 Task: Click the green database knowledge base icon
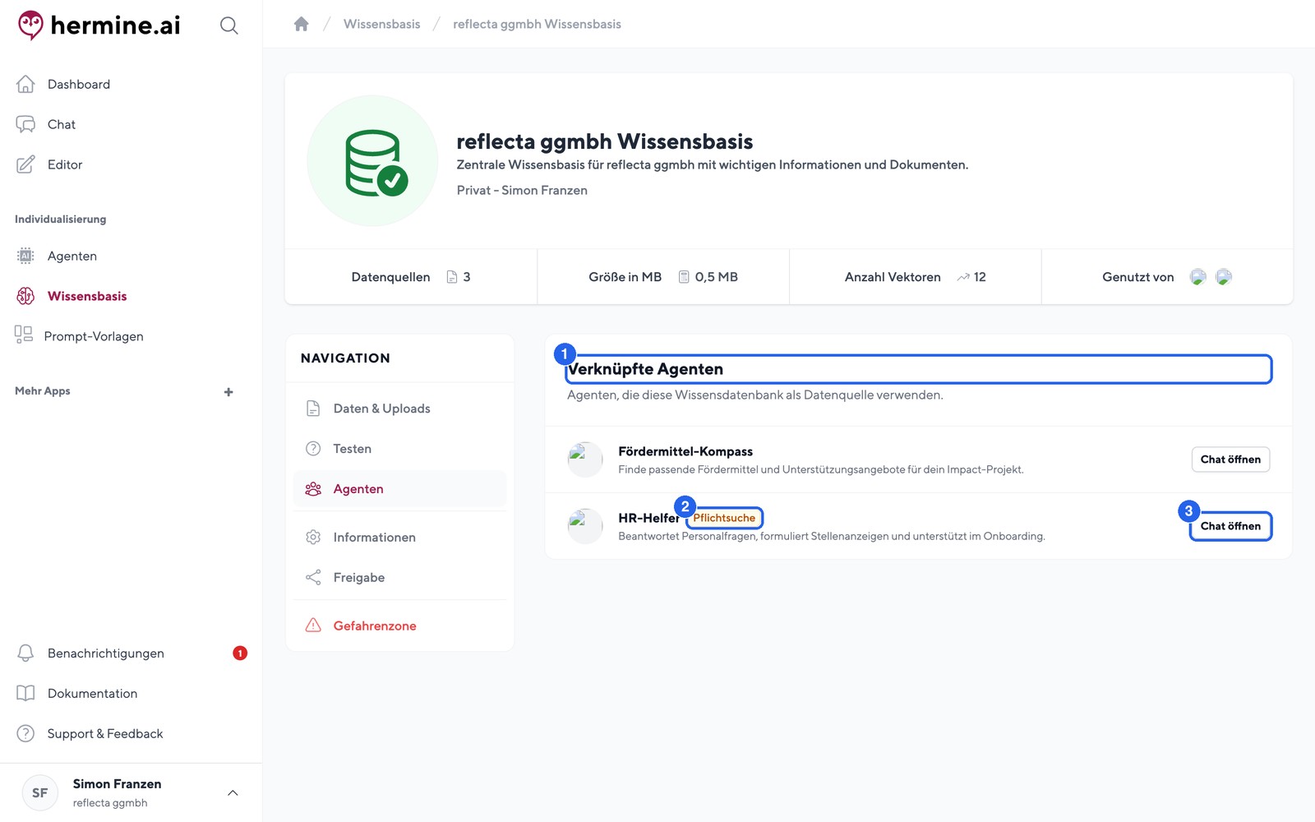tap(373, 161)
